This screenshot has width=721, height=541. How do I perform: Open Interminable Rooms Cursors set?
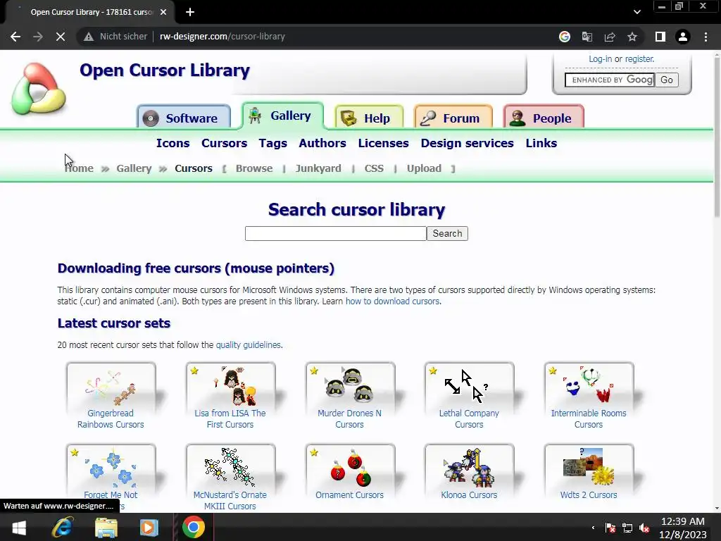coord(589,397)
